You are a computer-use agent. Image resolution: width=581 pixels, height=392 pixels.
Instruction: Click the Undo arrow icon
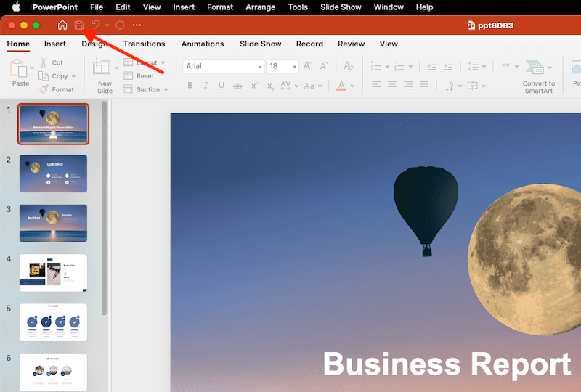tap(96, 25)
